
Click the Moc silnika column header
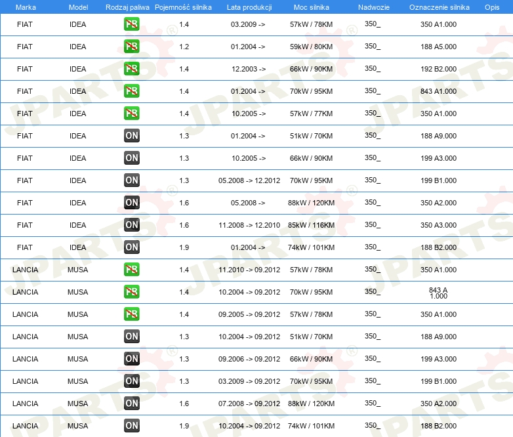click(x=311, y=7)
